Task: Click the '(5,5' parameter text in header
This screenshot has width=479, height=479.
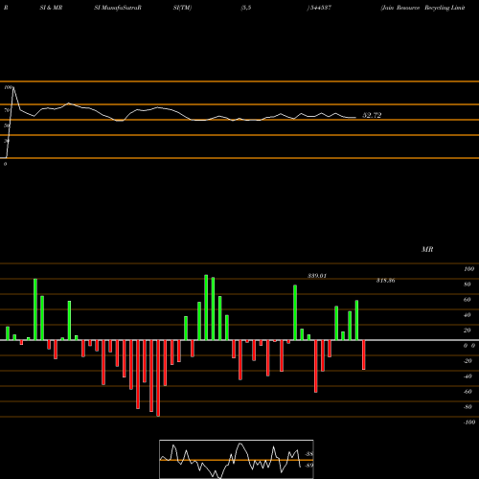Action: [246, 8]
